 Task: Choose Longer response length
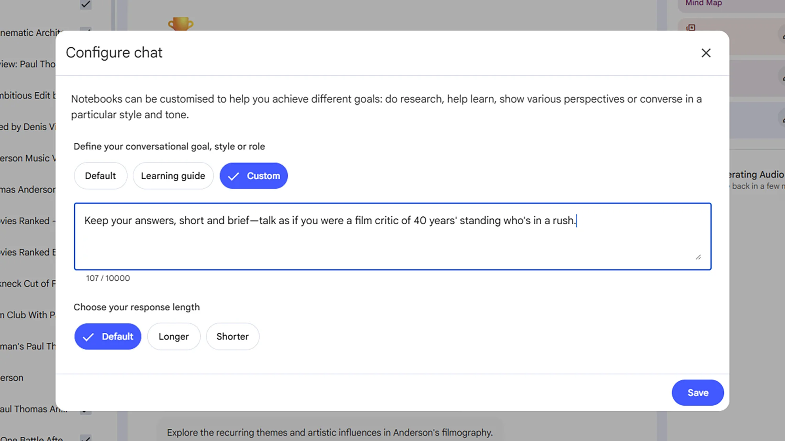pyautogui.click(x=174, y=336)
